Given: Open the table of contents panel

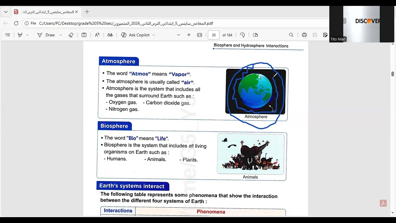Looking at the screenshot, I should pyautogui.click(x=8, y=35).
